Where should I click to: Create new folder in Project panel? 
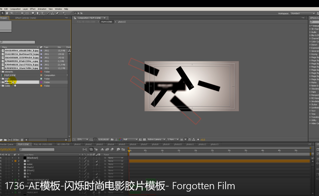click(x=5, y=140)
